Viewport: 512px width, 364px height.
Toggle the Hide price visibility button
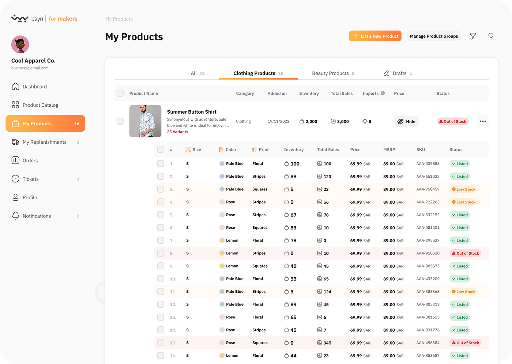pos(406,121)
